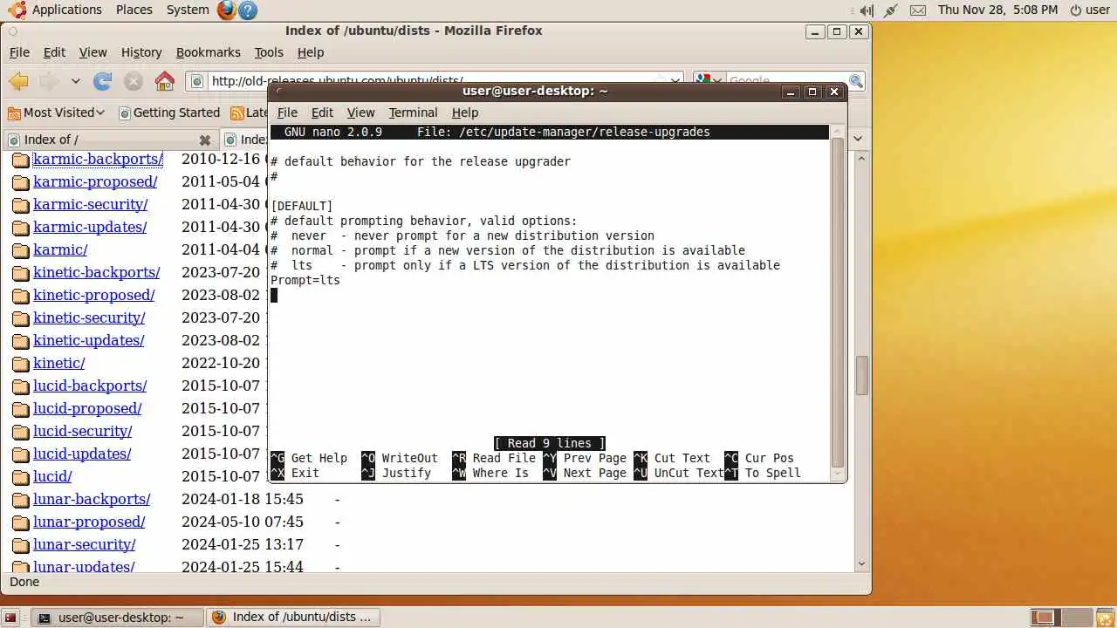This screenshot has width=1117, height=628.
Task: Click the page icon in Firefox URL bar
Action: pos(197,81)
